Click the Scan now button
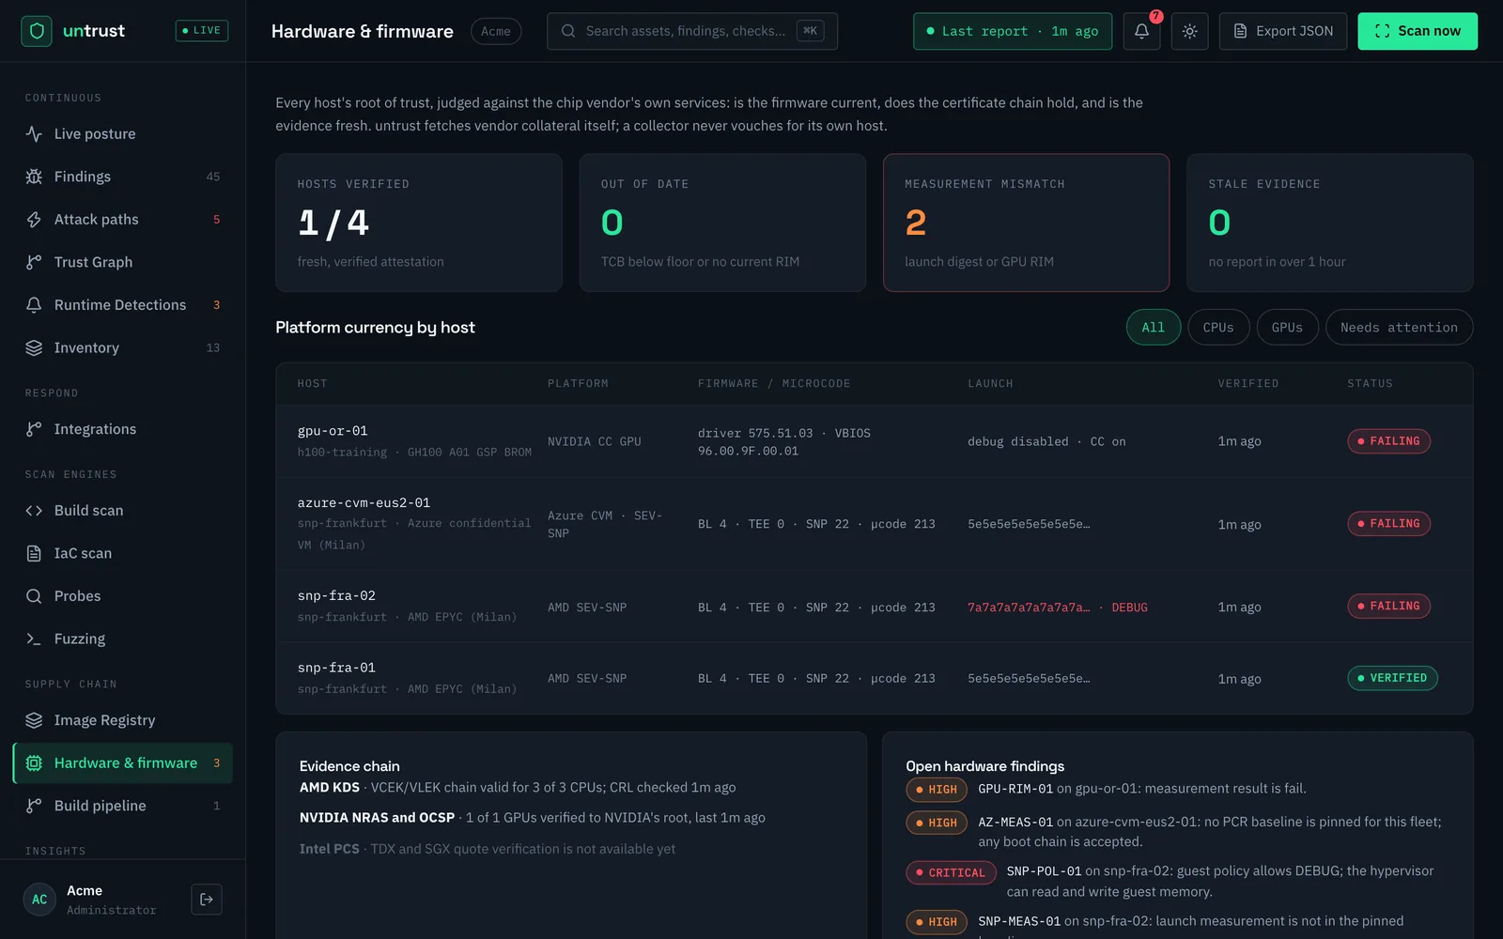 click(1417, 31)
